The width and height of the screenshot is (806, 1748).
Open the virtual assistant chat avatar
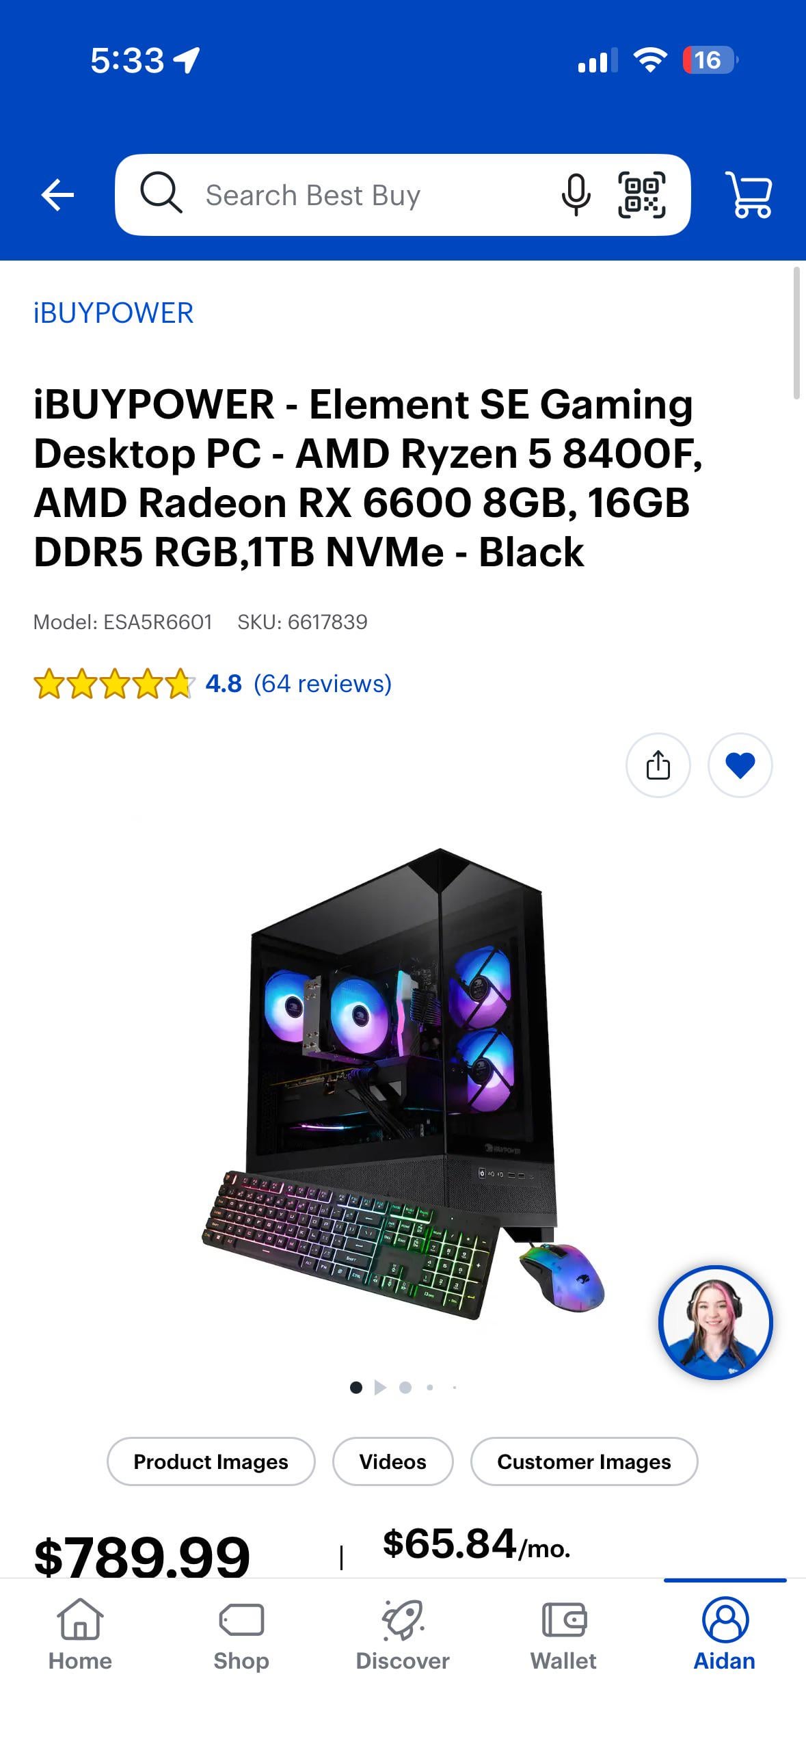click(715, 1323)
